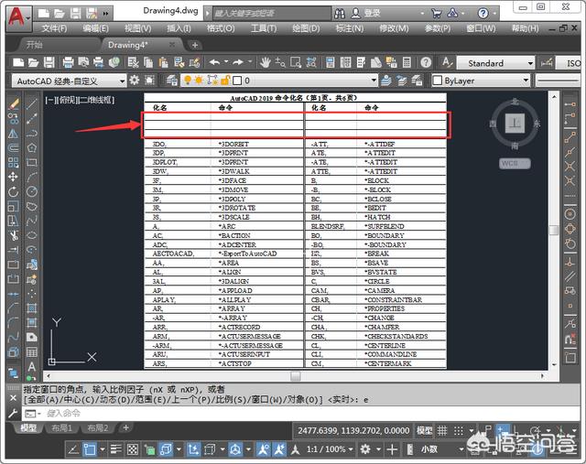Click the Undo arrow icon

pos(214,62)
